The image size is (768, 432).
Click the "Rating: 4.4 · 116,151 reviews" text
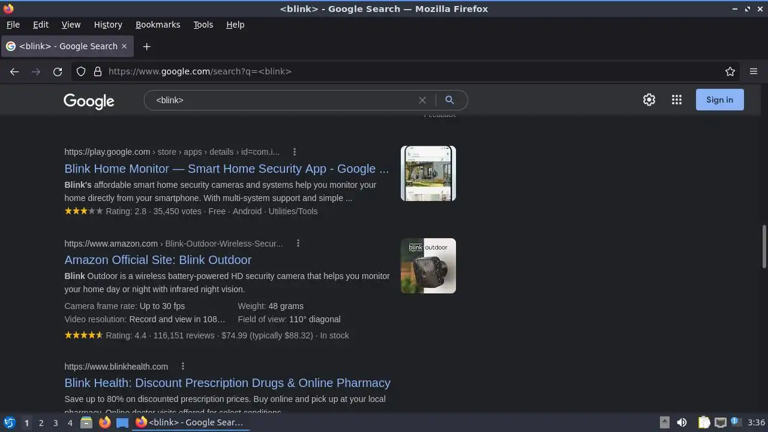(160, 335)
